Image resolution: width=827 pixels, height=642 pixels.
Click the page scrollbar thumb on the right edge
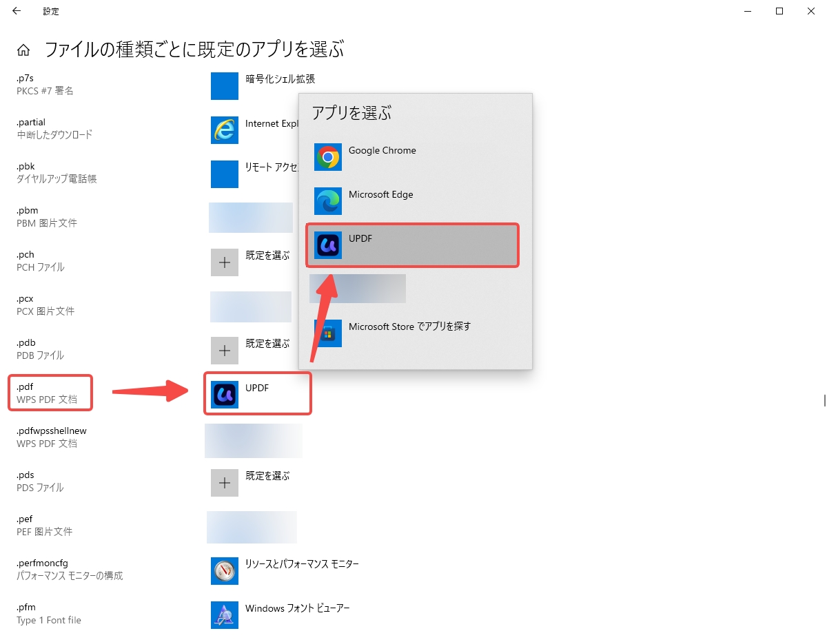point(824,401)
